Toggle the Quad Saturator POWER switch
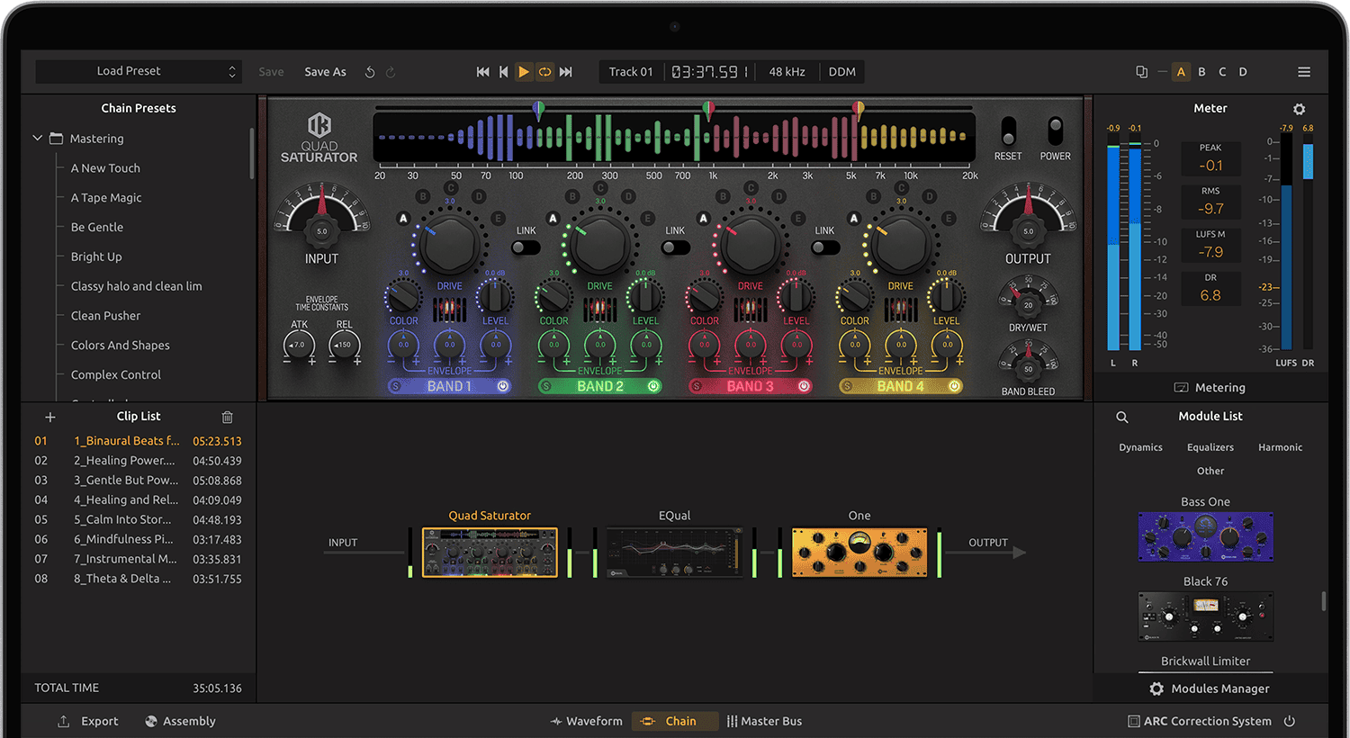This screenshot has height=738, width=1350. pyautogui.click(x=1054, y=130)
